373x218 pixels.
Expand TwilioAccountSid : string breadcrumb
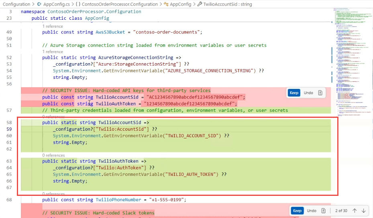[x=228, y=4]
